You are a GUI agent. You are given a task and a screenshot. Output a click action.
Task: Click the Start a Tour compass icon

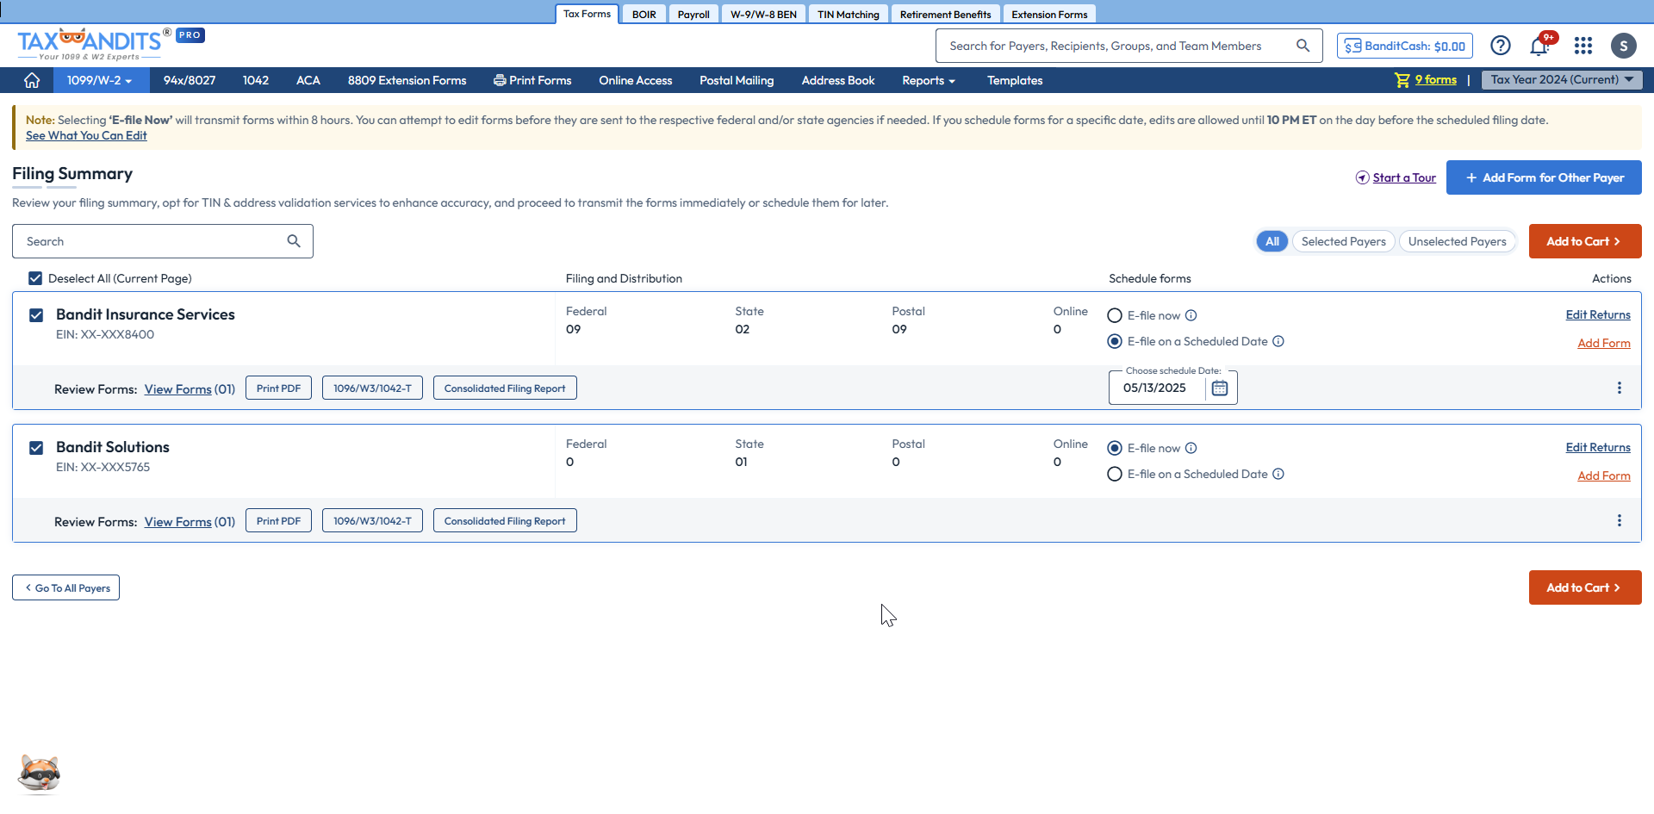click(x=1362, y=177)
